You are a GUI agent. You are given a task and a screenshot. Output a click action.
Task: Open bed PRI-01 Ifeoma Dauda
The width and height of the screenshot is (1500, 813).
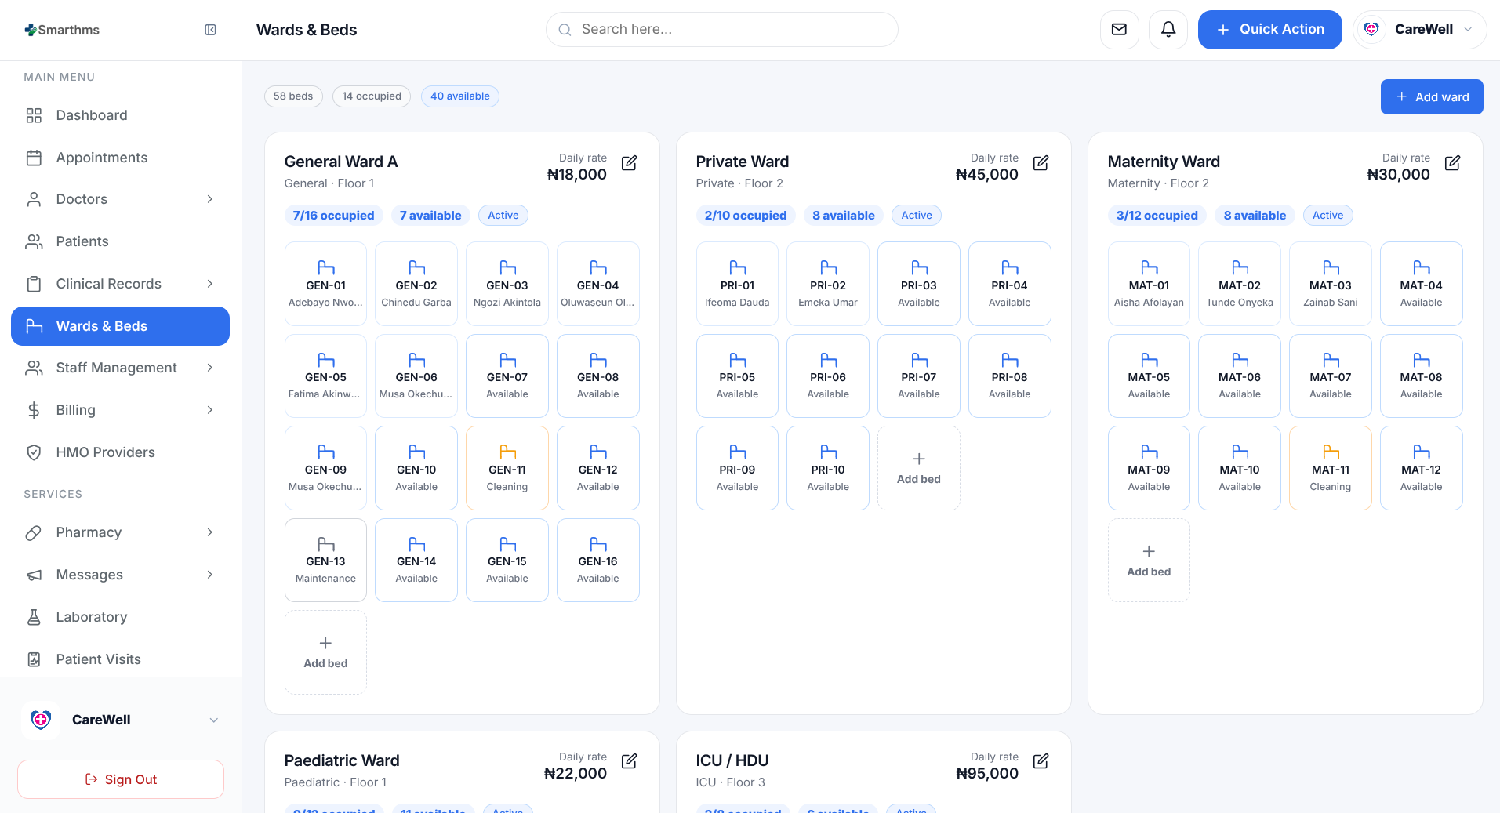(737, 284)
